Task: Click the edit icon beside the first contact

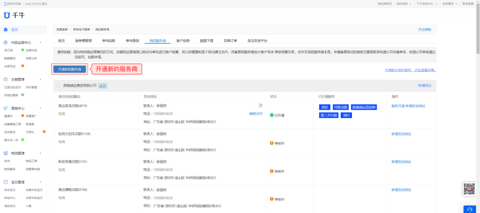Action: point(260,106)
